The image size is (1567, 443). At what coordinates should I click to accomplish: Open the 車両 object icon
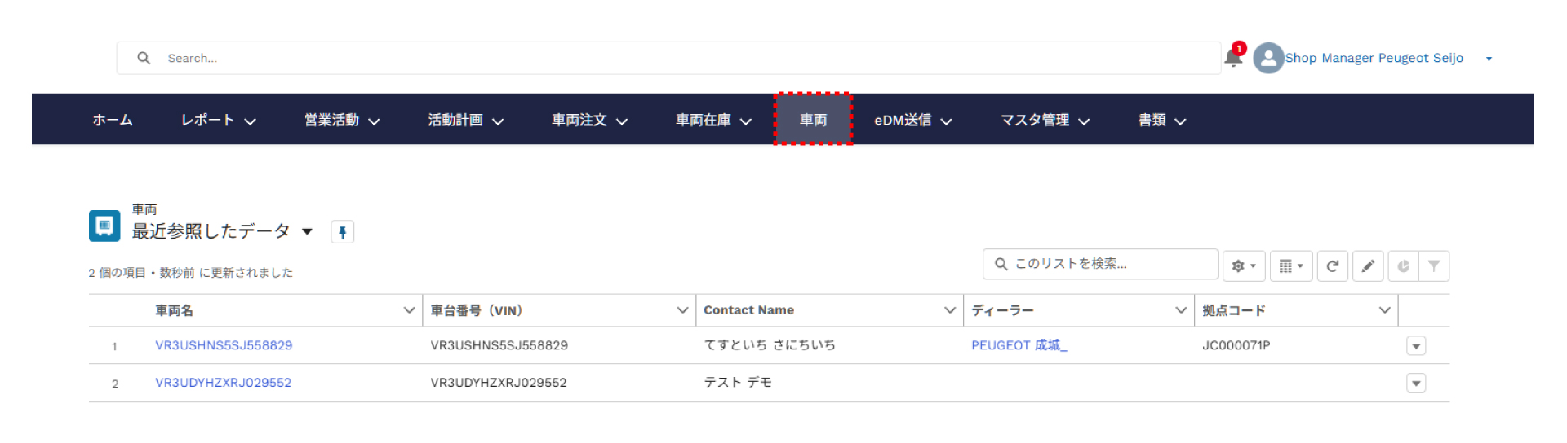click(x=104, y=226)
